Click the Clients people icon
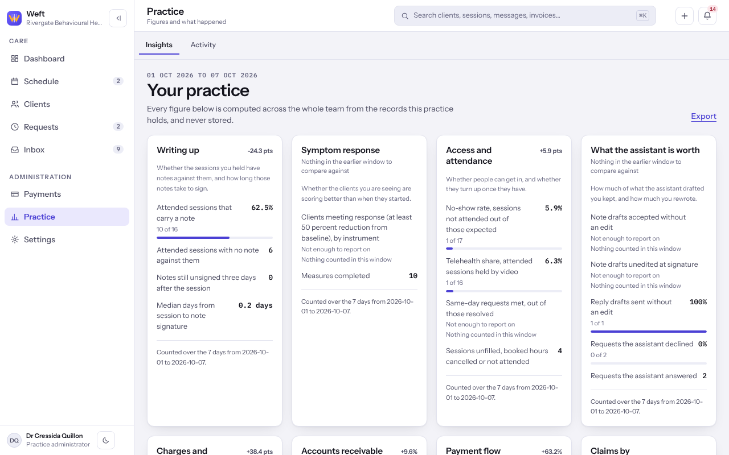729x455 pixels. (15, 104)
